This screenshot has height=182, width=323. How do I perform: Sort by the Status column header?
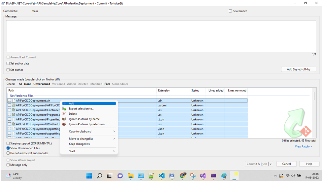coord(197,90)
